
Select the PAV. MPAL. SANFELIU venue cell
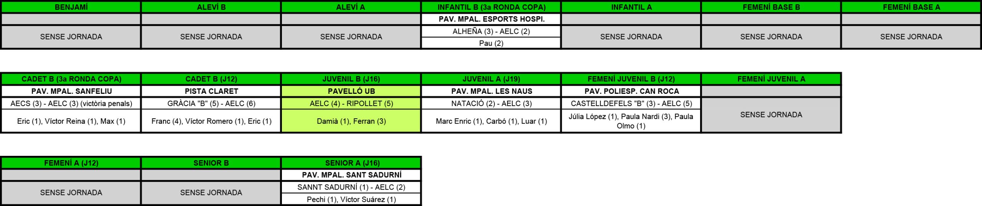click(x=71, y=91)
